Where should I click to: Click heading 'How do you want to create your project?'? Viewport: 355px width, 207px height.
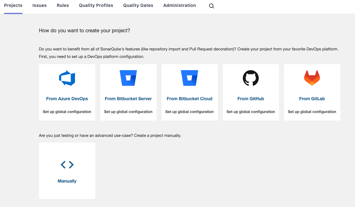coord(84,31)
